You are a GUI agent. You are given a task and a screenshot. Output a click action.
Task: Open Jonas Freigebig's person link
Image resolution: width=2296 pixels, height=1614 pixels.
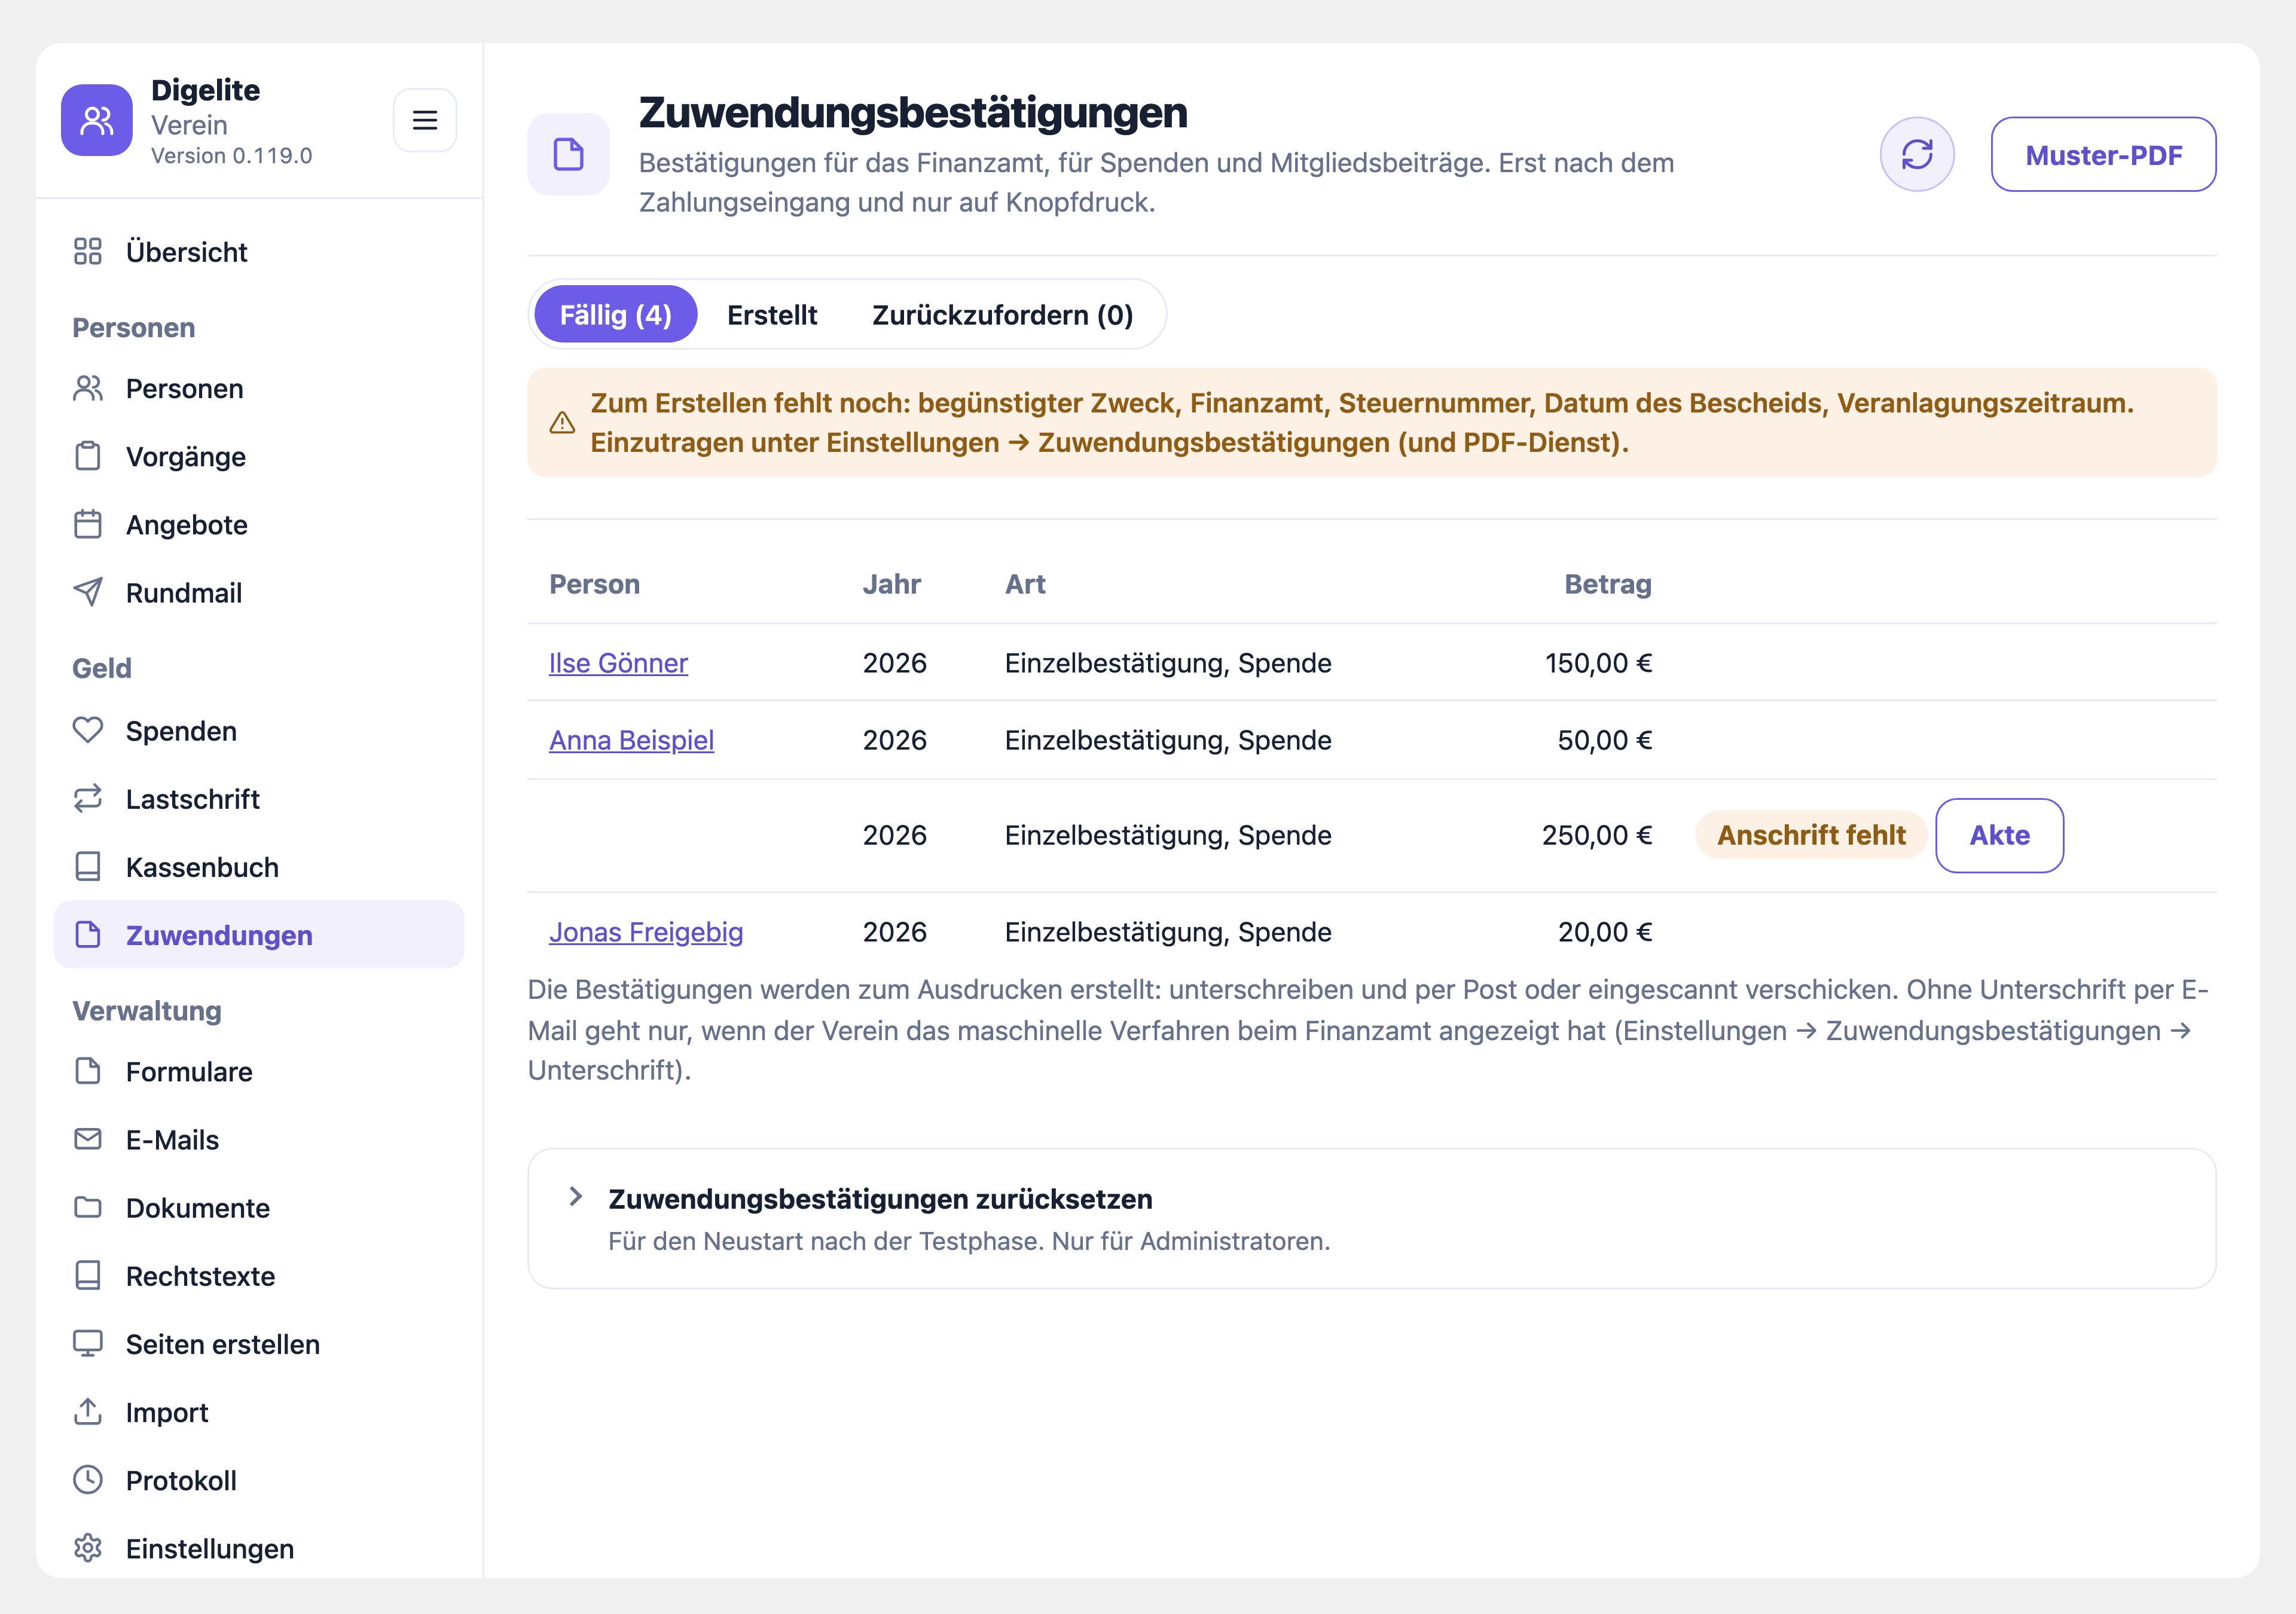[x=646, y=932]
